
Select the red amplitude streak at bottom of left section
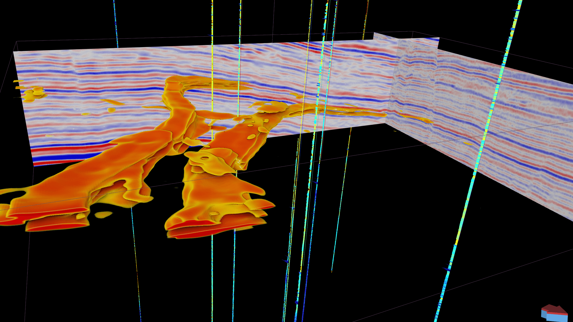pos(60,149)
